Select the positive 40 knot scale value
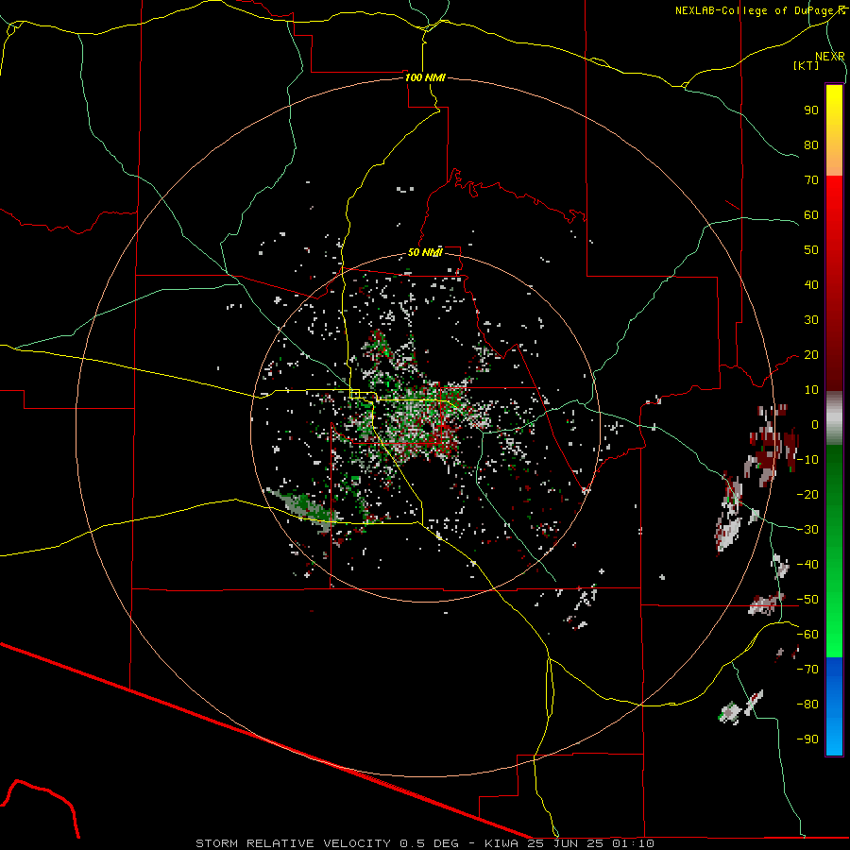This screenshot has width=850, height=850. click(x=811, y=284)
